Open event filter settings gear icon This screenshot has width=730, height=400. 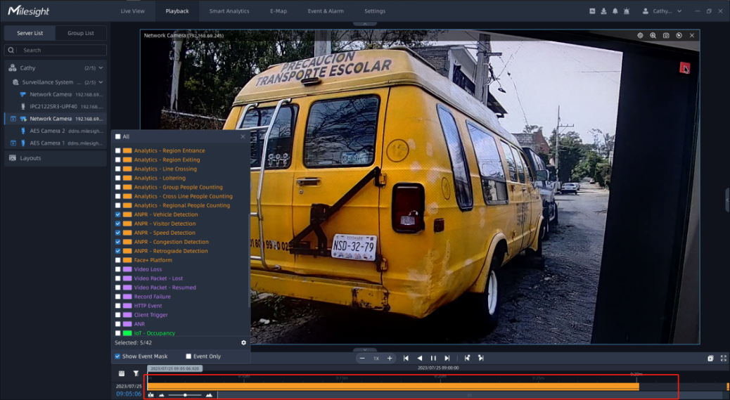tap(243, 343)
